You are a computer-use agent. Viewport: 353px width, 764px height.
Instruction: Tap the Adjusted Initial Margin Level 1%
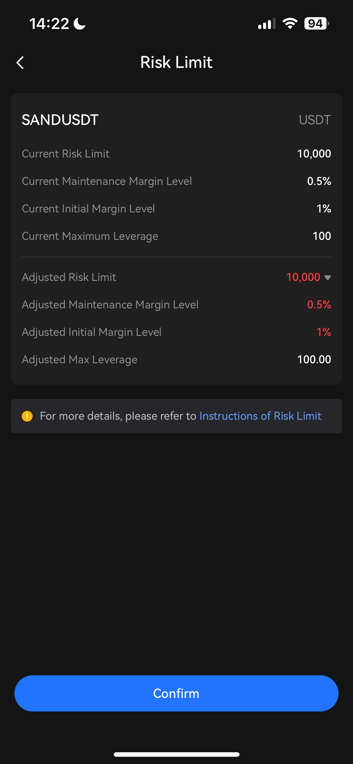pyautogui.click(x=324, y=332)
